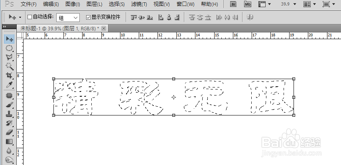Select the Sponge tool at toolbox bottom
341x165 pixels.
[9, 160]
